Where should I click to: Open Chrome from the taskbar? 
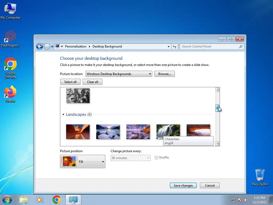tap(57, 200)
